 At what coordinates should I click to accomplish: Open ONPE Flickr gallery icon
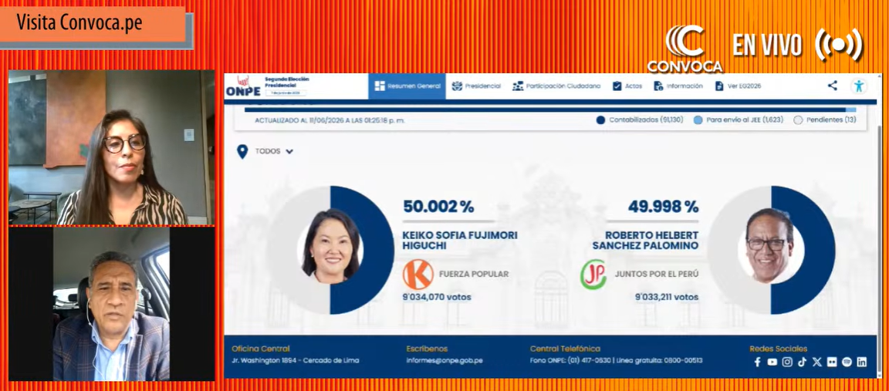(x=832, y=362)
